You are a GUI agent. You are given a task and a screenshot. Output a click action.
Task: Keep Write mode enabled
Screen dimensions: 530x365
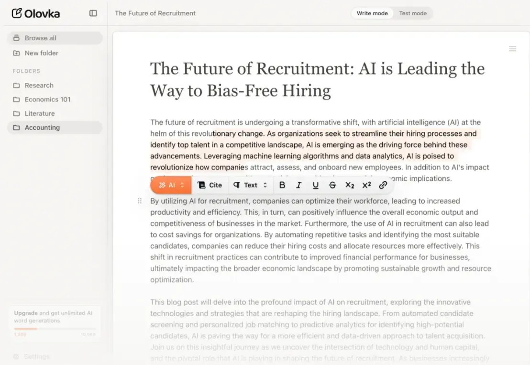pos(372,13)
